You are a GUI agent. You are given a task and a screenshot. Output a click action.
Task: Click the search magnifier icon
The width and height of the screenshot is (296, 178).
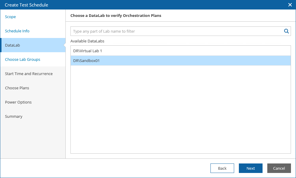click(x=286, y=31)
